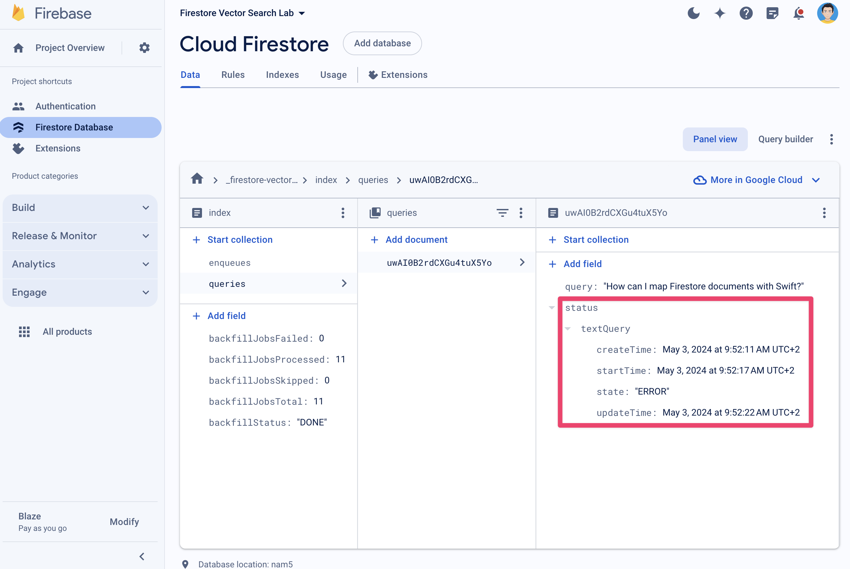This screenshot has height=569, width=850.
Task: Select the Indexes tab
Action: click(x=282, y=74)
